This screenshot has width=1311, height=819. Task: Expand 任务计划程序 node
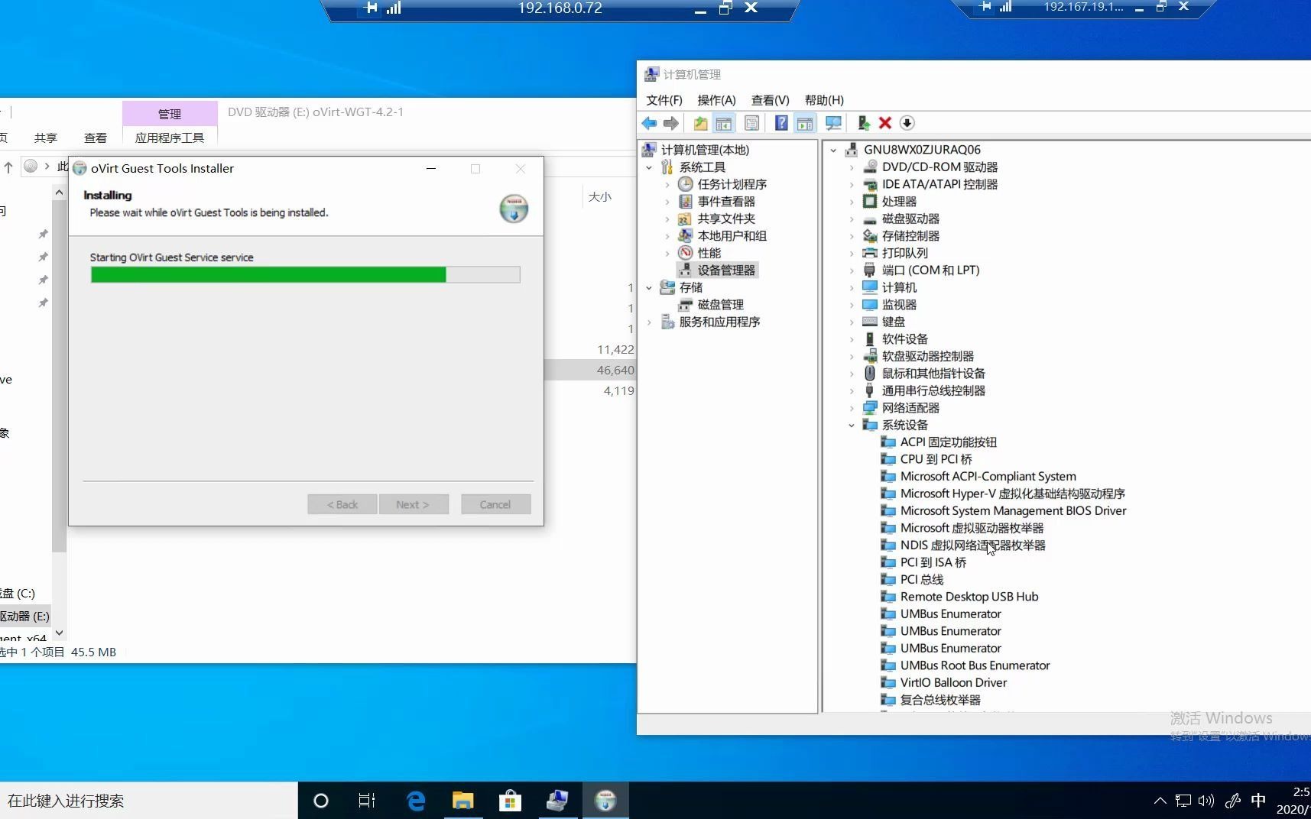(x=667, y=184)
